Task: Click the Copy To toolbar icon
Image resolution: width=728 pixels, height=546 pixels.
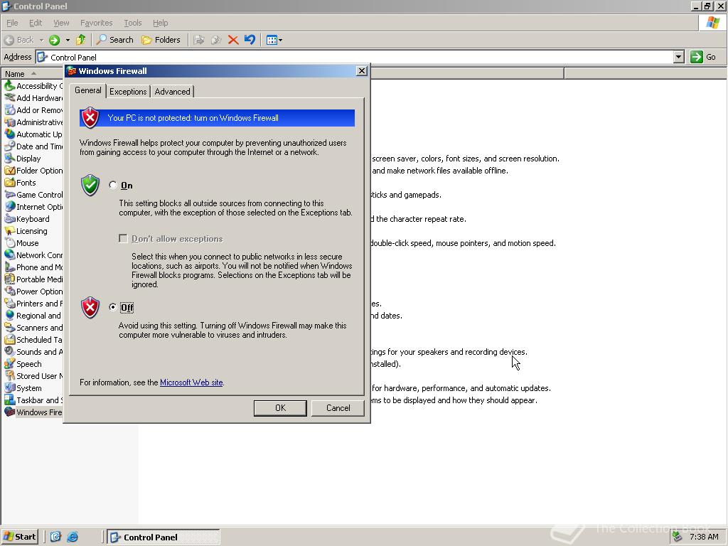Action: point(216,40)
